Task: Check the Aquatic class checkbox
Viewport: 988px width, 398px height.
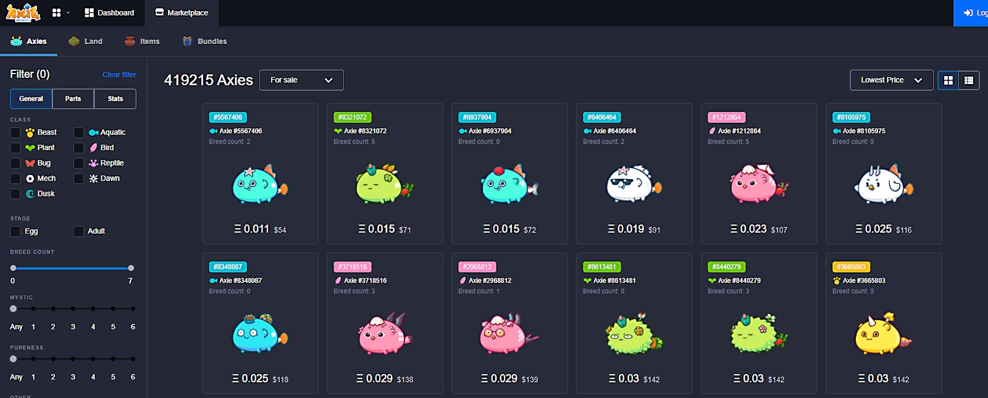Action: pos(78,132)
